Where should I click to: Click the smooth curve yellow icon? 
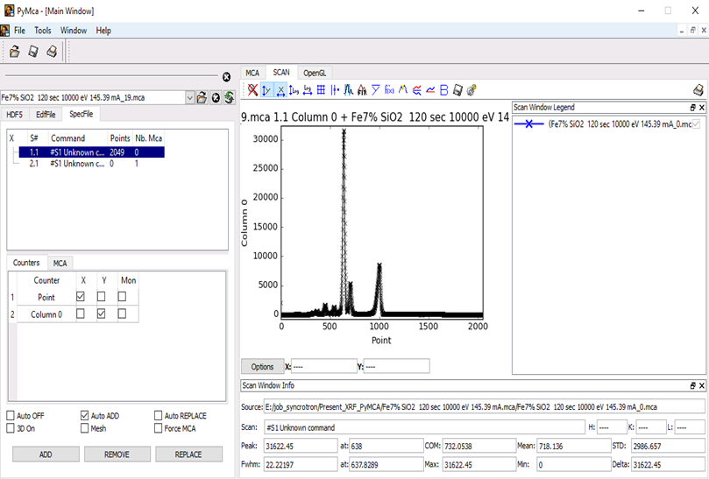403,90
